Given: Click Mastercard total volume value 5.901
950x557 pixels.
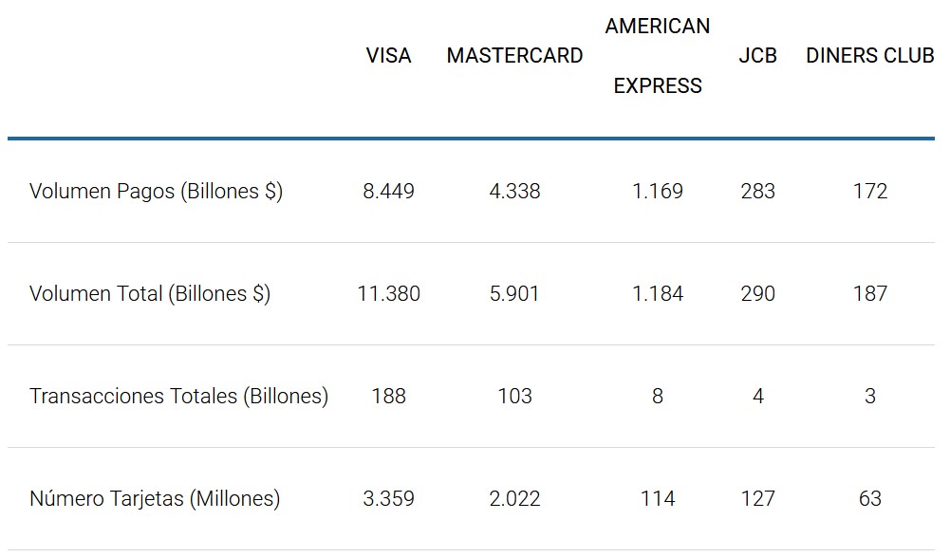Looking at the screenshot, I should click(514, 294).
